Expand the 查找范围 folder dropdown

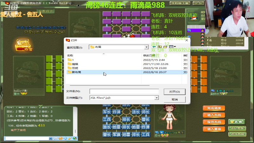tap(146, 47)
